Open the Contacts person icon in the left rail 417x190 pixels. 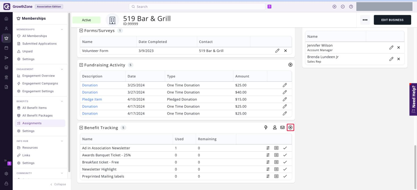6,28
